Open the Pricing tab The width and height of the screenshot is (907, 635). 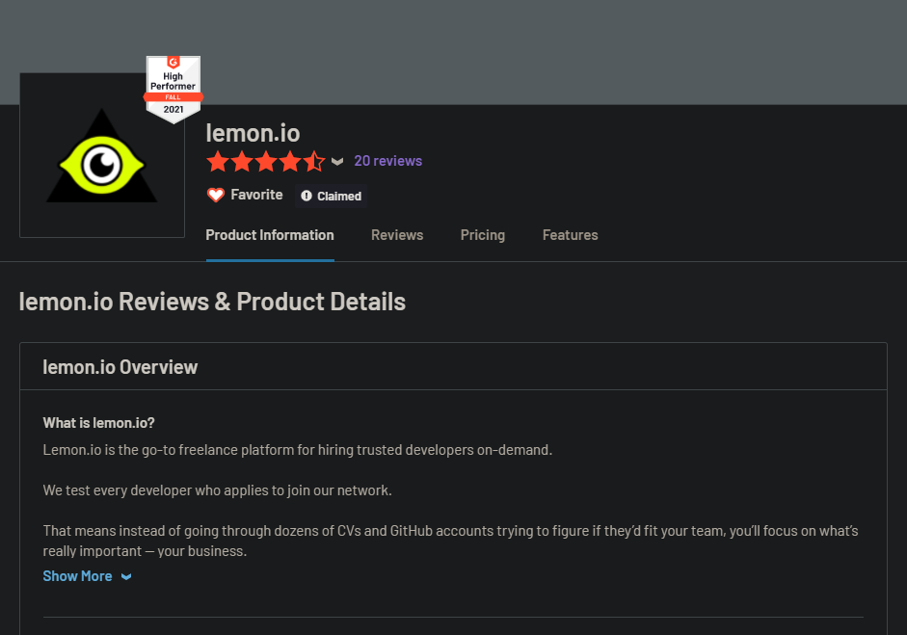tap(483, 235)
